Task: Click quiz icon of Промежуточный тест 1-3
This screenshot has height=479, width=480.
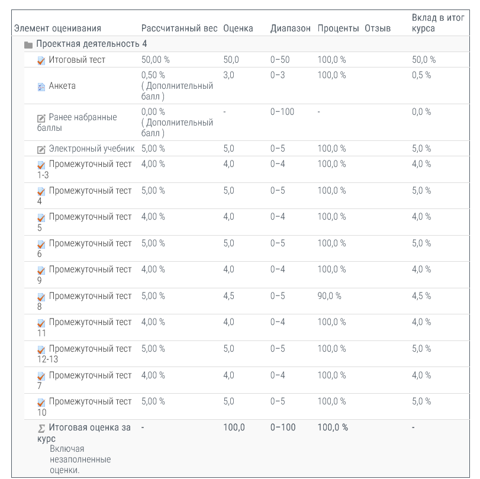Action: [41, 165]
